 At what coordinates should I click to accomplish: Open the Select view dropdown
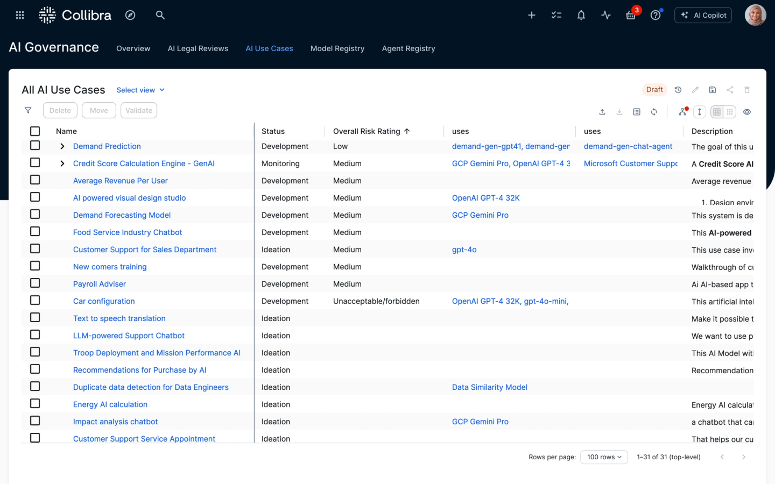pos(140,90)
